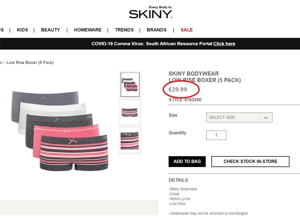Viewport: 300px width, 223px height.
Task: Open the SELECT SIZE dropdown
Action: [x=239, y=117]
